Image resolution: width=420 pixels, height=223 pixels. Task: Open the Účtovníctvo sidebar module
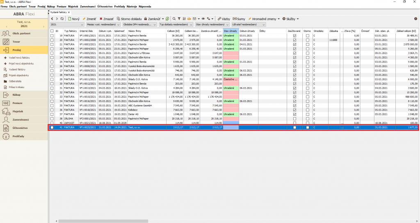[24, 128]
